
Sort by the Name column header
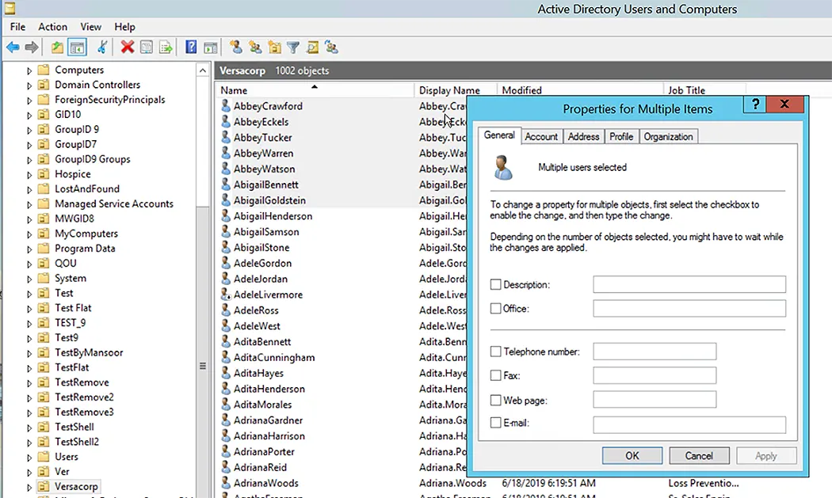315,90
